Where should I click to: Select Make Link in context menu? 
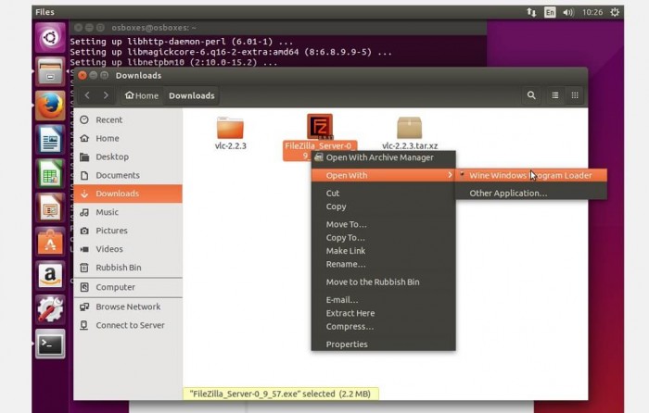point(383,251)
